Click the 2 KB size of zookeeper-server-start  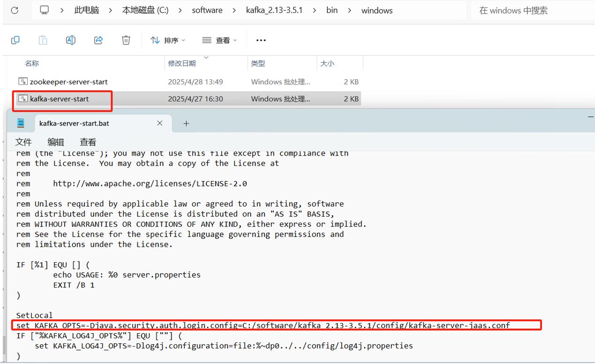351,82
